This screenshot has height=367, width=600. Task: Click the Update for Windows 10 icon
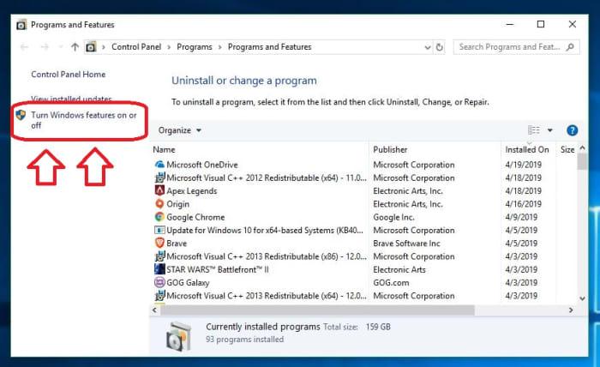[x=159, y=230]
